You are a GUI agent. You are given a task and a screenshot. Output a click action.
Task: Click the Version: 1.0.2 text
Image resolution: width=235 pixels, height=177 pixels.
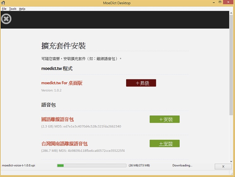tap(51, 90)
